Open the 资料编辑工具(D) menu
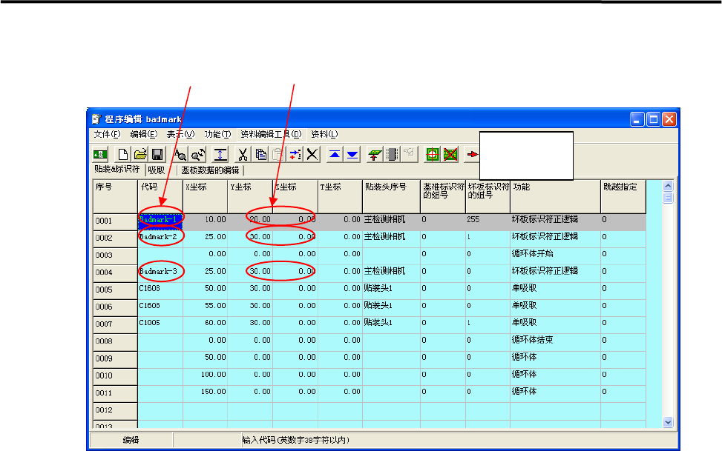The height and width of the screenshot is (451, 722). (x=271, y=134)
